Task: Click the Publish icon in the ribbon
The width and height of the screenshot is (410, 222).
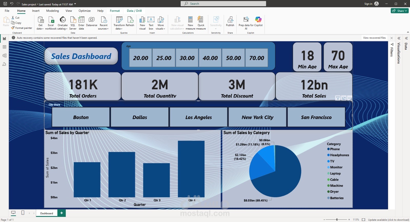Action: 230,20
